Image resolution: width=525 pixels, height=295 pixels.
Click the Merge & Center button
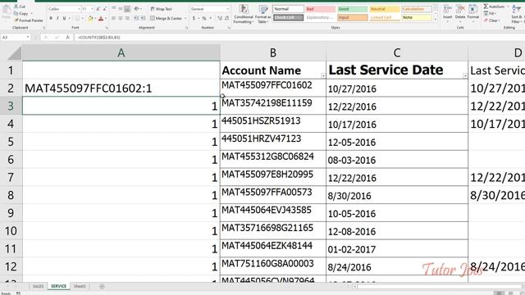click(166, 18)
